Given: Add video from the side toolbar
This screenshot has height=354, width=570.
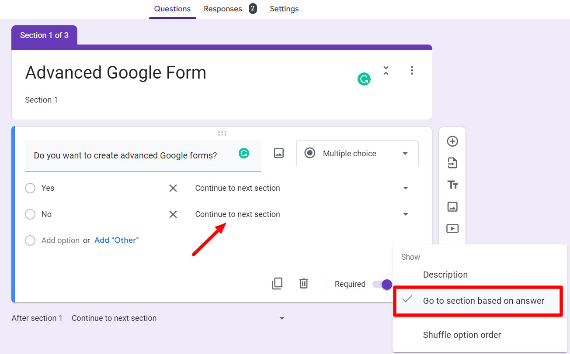Looking at the screenshot, I should (x=452, y=228).
